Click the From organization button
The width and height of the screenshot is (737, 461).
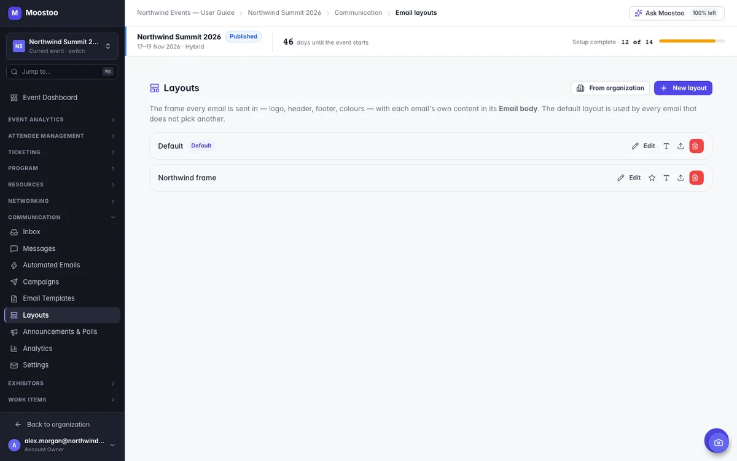(x=610, y=88)
